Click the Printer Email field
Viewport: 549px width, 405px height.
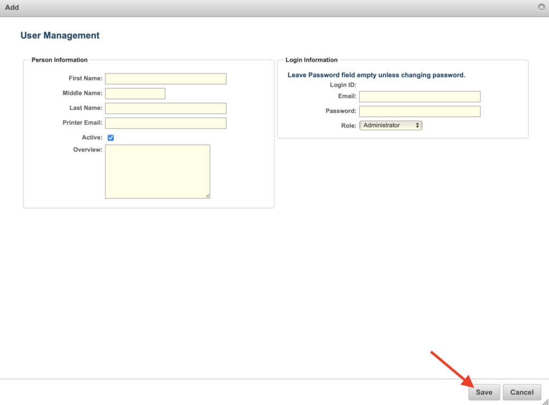click(166, 123)
